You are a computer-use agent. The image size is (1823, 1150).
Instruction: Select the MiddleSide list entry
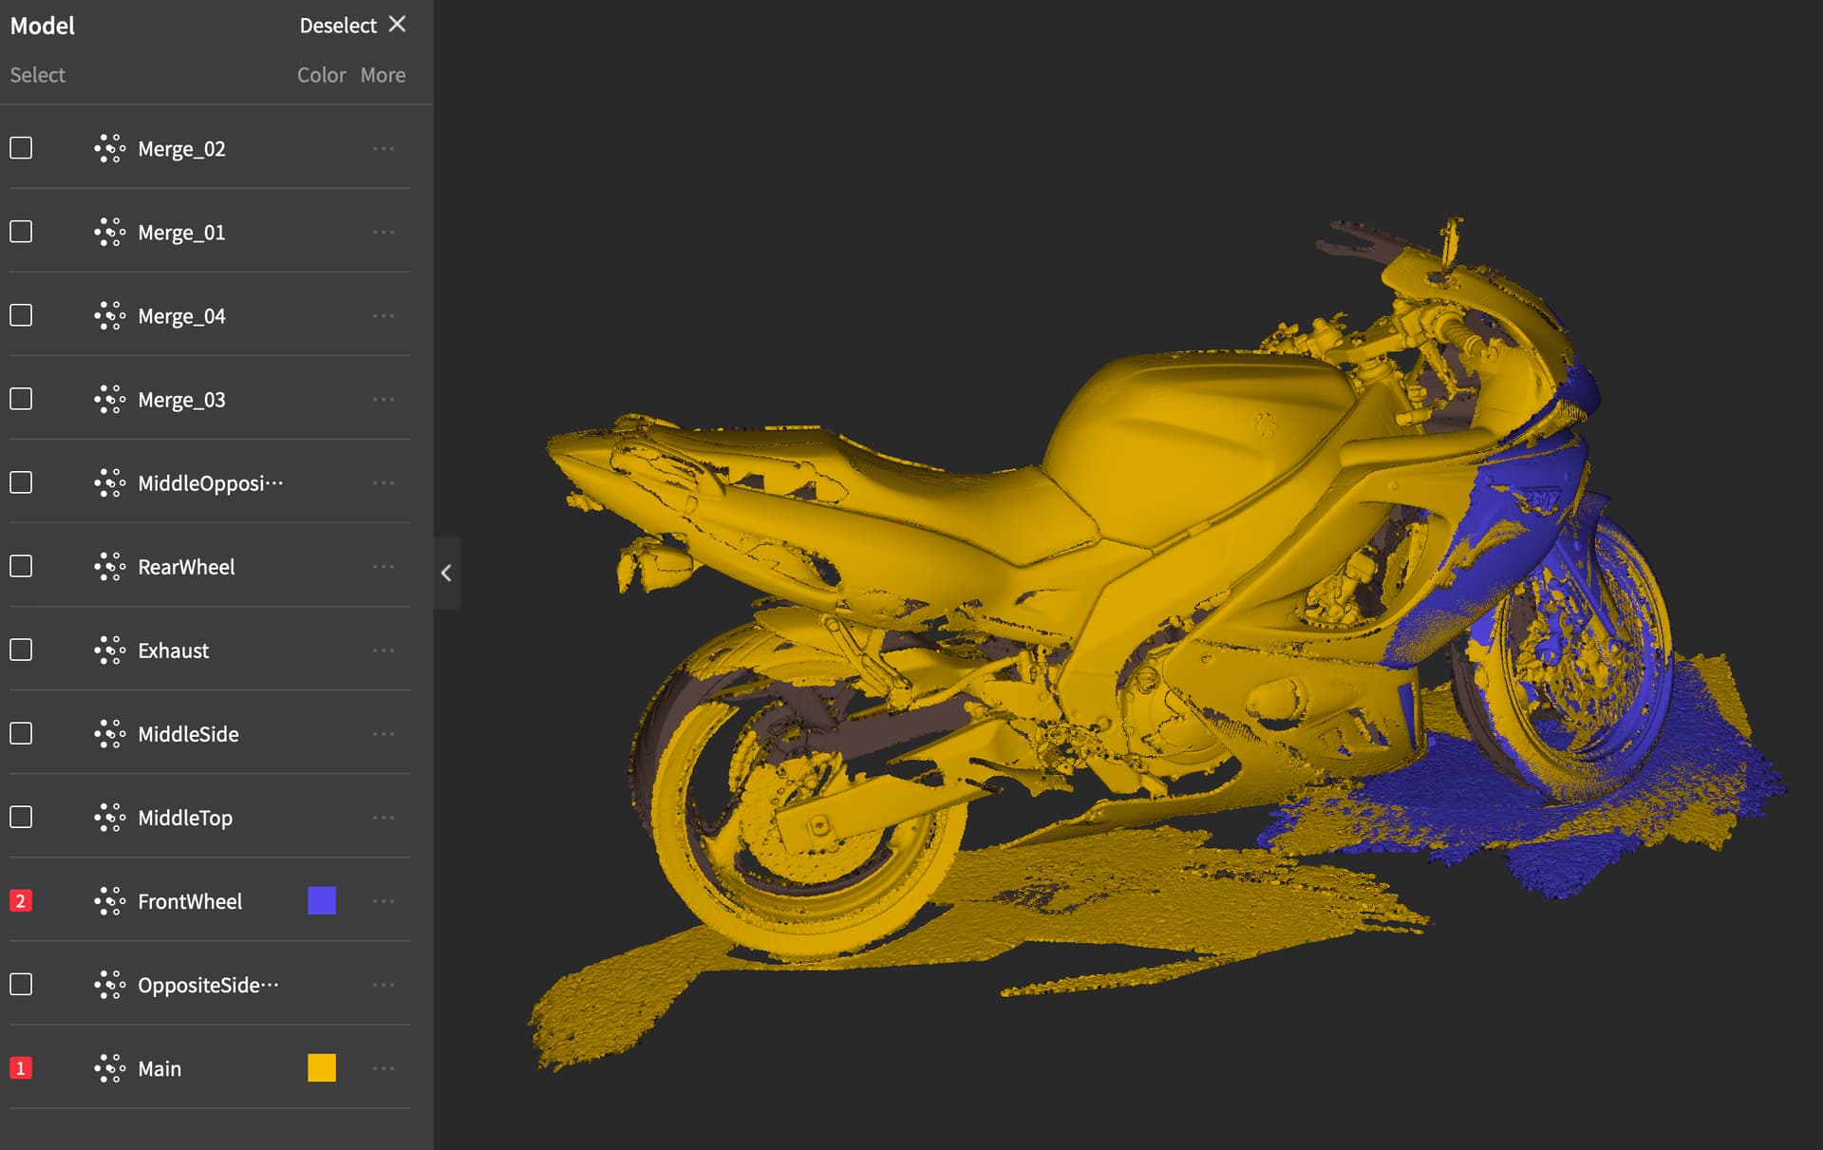coord(188,734)
